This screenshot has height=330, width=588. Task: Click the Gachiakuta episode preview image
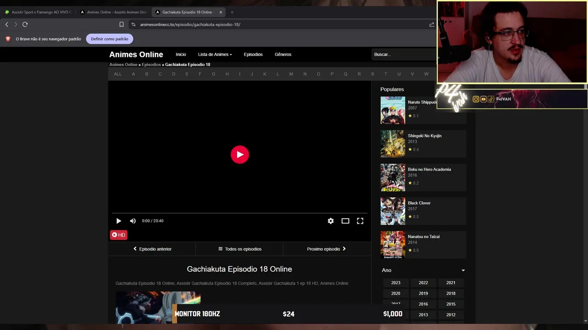coord(158,308)
